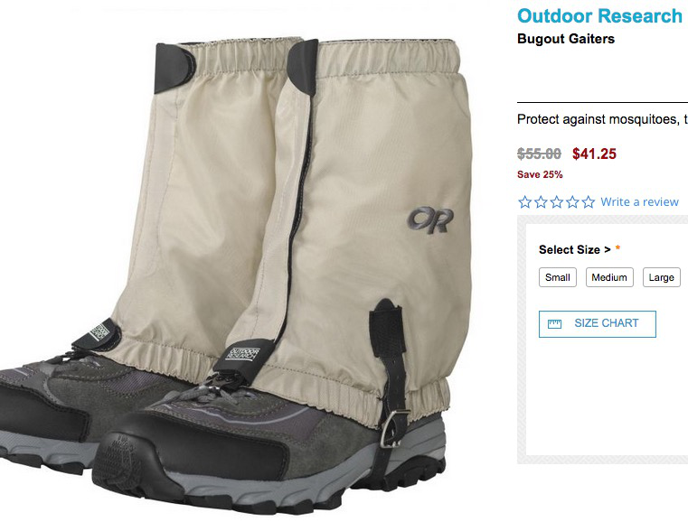Click the OR logo on the gaiter

tap(430, 220)
